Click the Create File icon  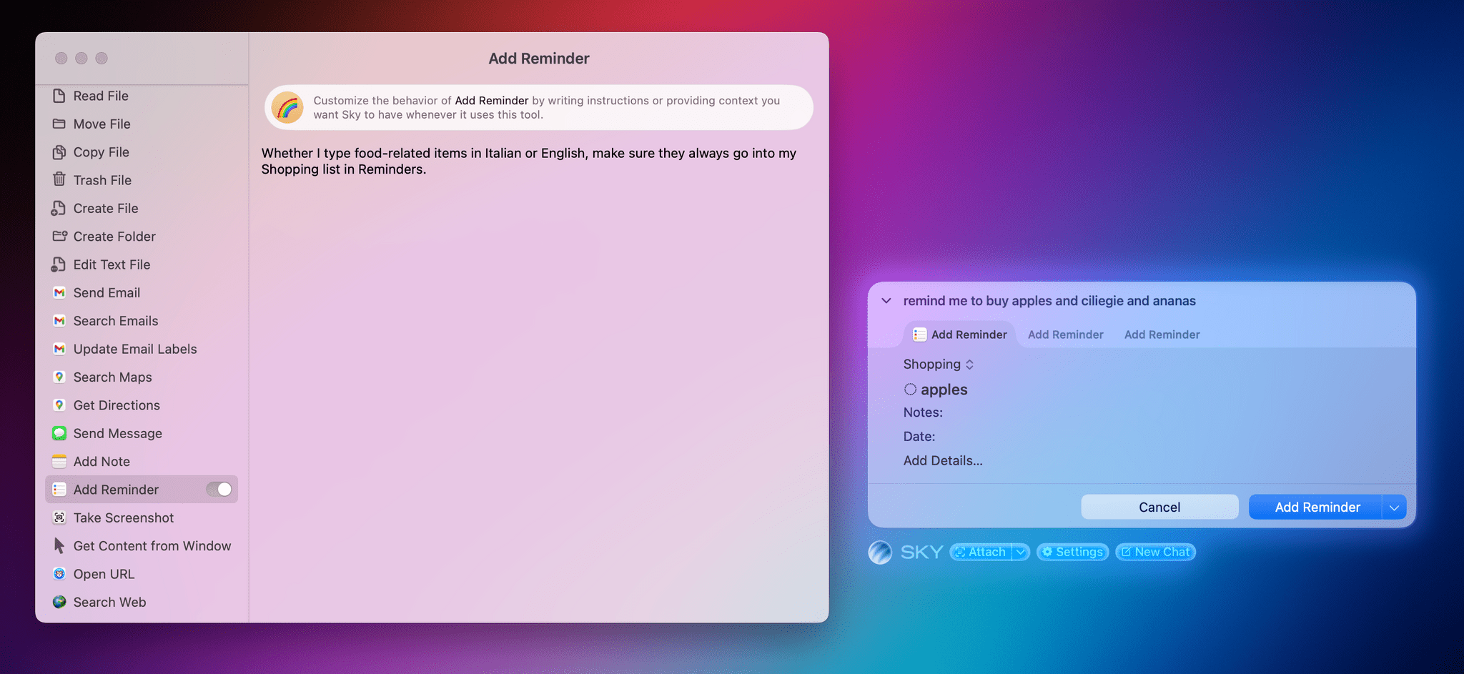point(59,208)
